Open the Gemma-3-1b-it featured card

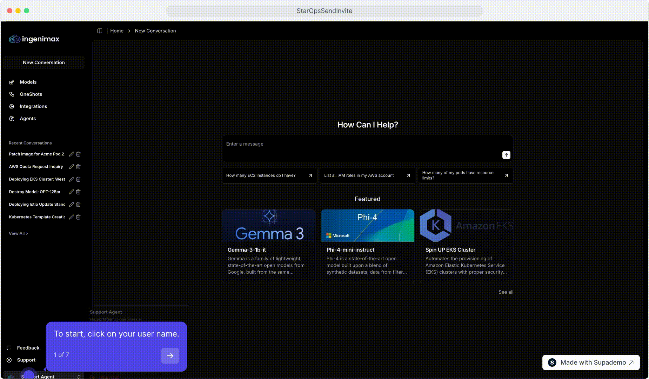pyautogui.click(x=269, y=246)
